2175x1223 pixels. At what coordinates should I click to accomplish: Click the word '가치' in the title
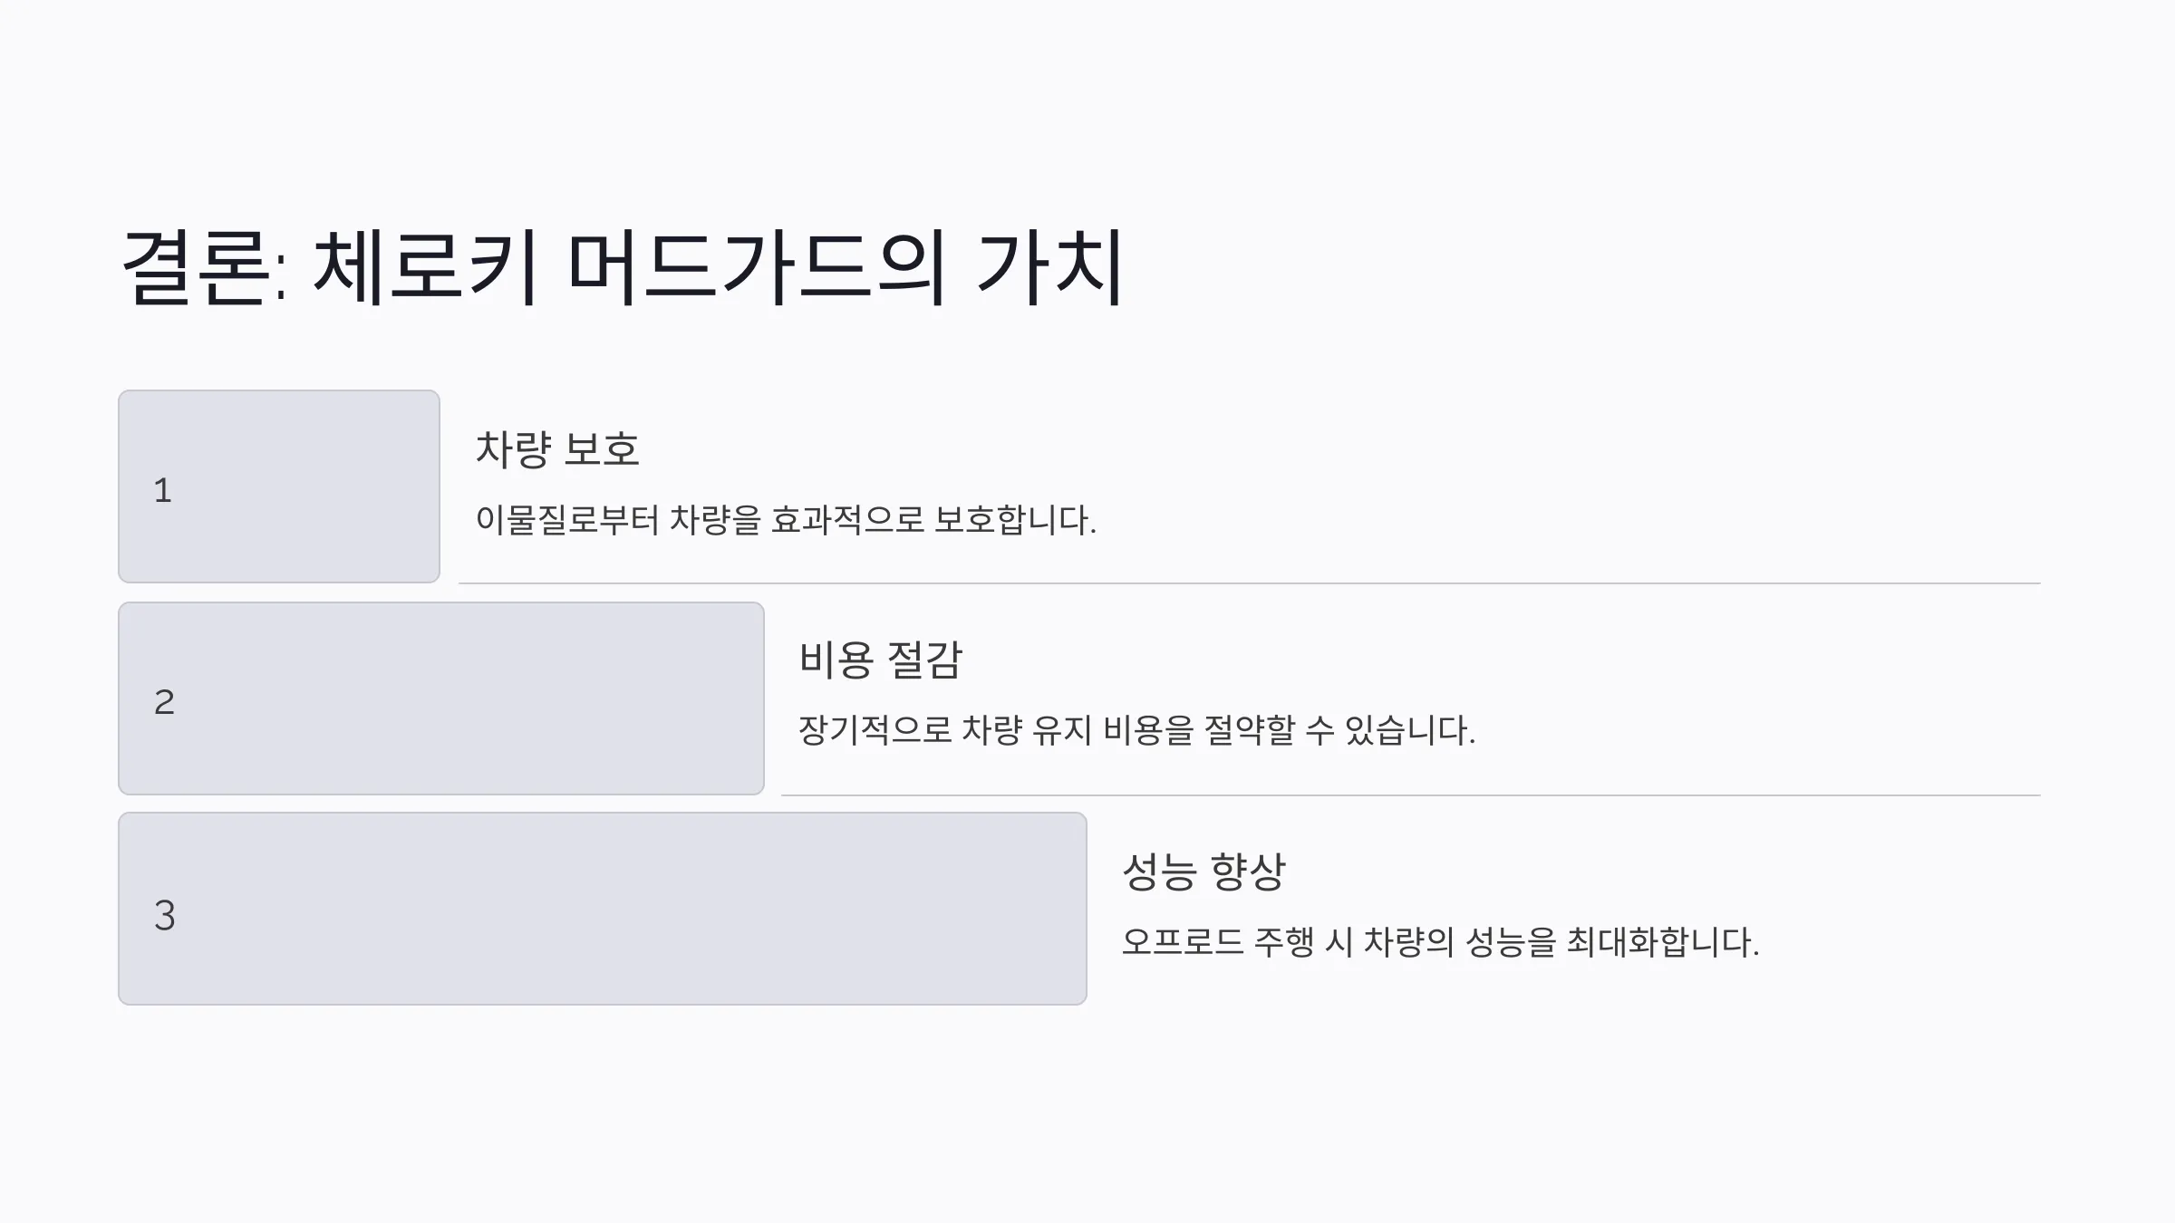pos(1050,267)
